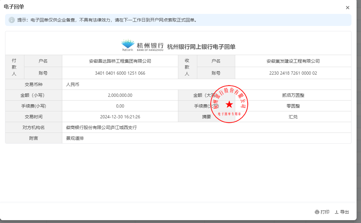Click the uppercase amount 贰佰万圆整
The width and height of the screenshot is (361, 223).
pos(293,95)
